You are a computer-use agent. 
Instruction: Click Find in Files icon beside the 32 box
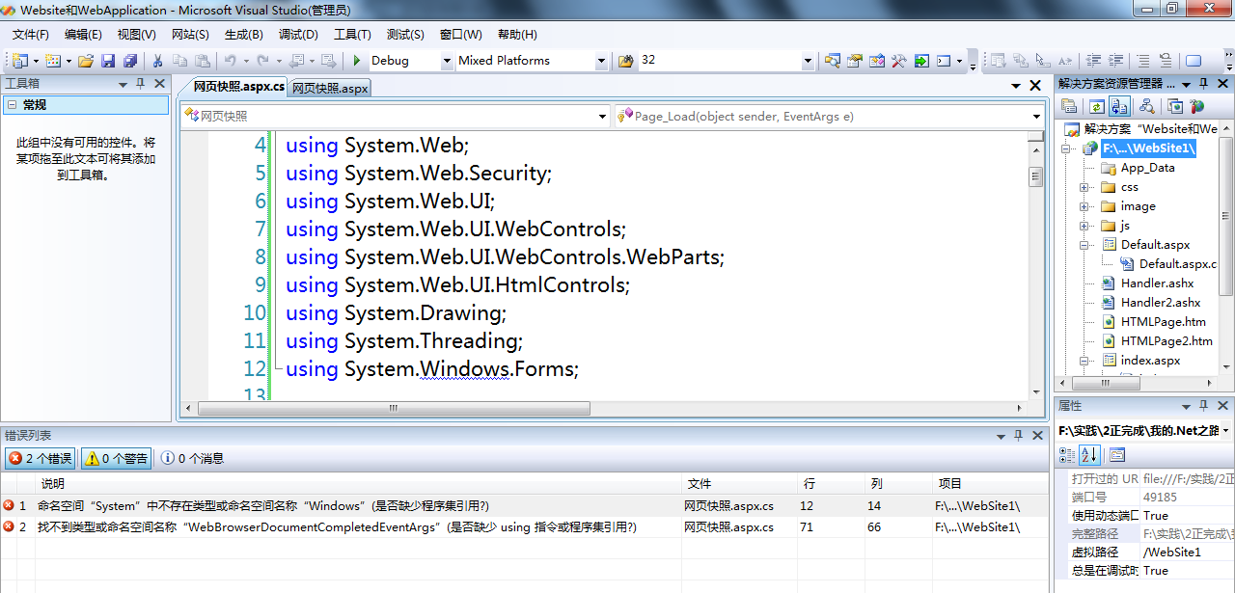pos(625,61)
